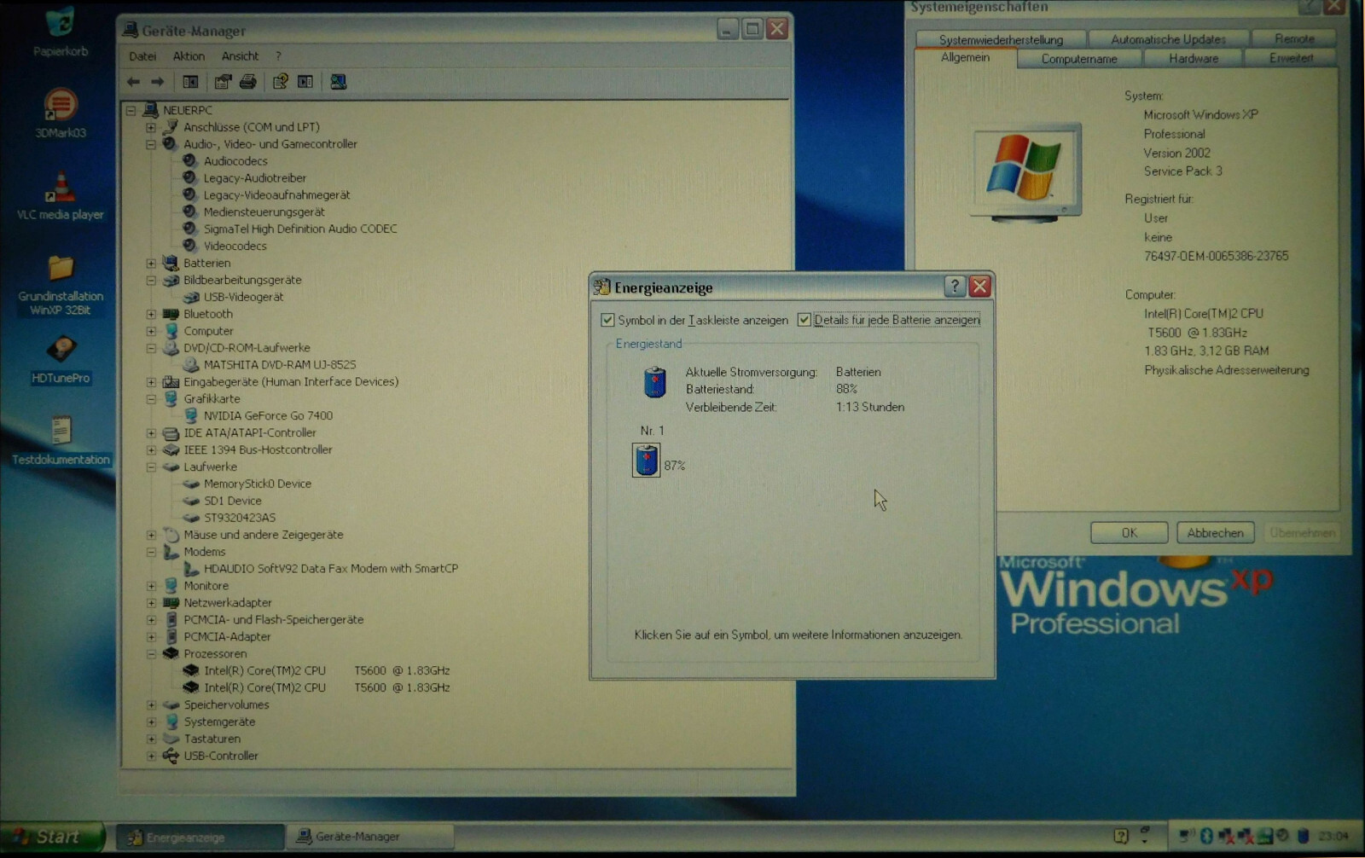Switch to the Systemwiederherstellung tab
Viewport: 1365px width, 858px height.
(x=1001, y=39)
